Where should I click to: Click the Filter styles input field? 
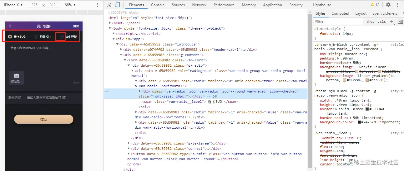click(x=339, y=21)
